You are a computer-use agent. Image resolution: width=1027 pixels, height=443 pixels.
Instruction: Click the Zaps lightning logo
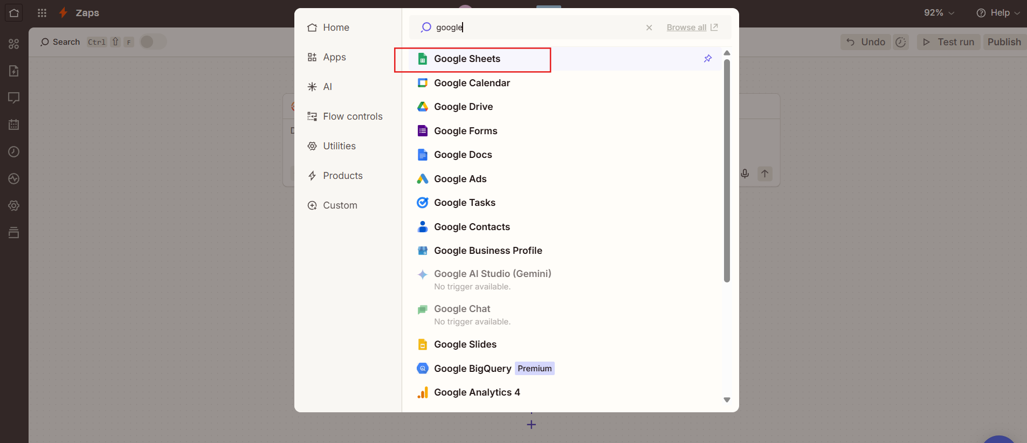pos(63,13)
